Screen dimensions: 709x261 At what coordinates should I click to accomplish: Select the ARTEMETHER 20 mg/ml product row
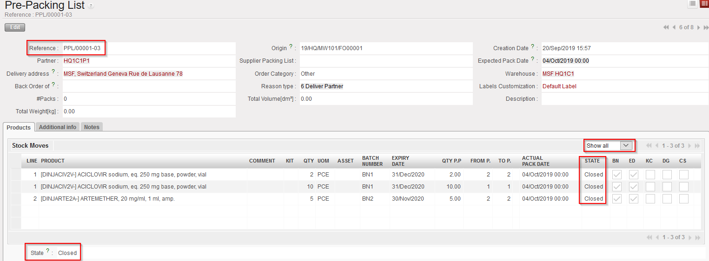tap(108, 199)
